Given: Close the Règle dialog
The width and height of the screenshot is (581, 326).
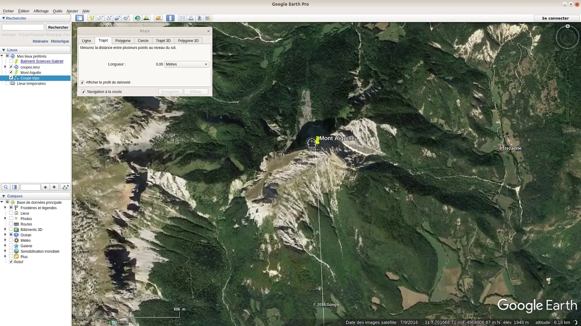Looking at the screenshot, I should [x=208, y=31].
